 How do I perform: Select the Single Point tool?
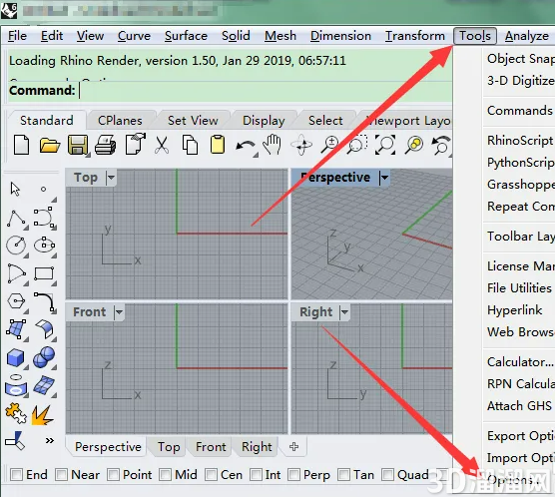point(44,189)
